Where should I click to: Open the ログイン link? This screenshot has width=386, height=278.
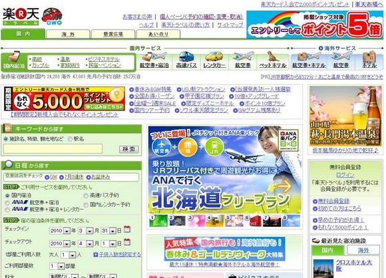coord(345,175)
